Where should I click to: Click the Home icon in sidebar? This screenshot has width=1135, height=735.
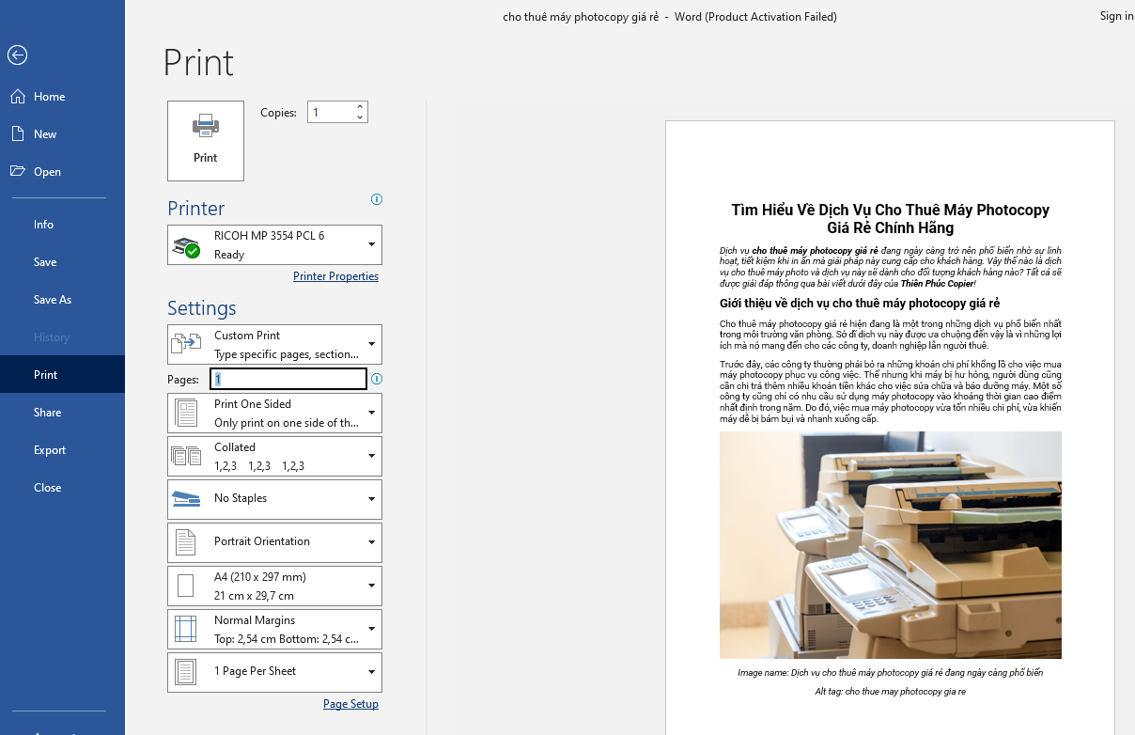pos(17,97)
